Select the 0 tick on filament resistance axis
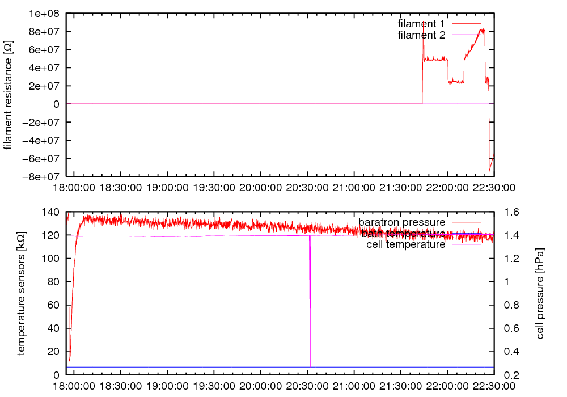Screen dimensions: 567x397 coord(57,104)
